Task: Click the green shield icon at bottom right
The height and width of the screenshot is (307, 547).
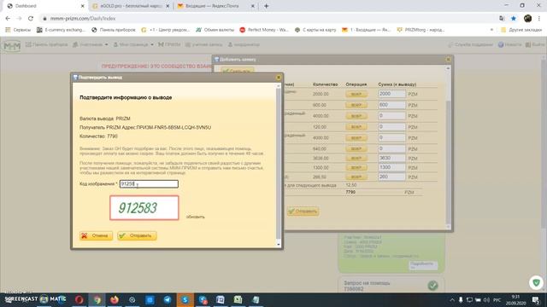Action: click(536, 282)
